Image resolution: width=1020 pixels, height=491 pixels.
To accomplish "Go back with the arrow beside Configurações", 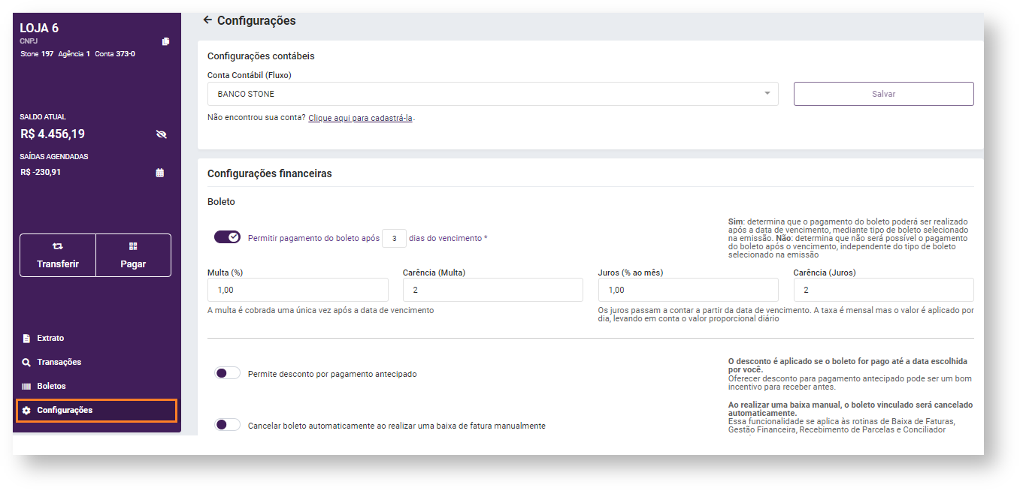I will pyautogui.click(x=207, y=20).
